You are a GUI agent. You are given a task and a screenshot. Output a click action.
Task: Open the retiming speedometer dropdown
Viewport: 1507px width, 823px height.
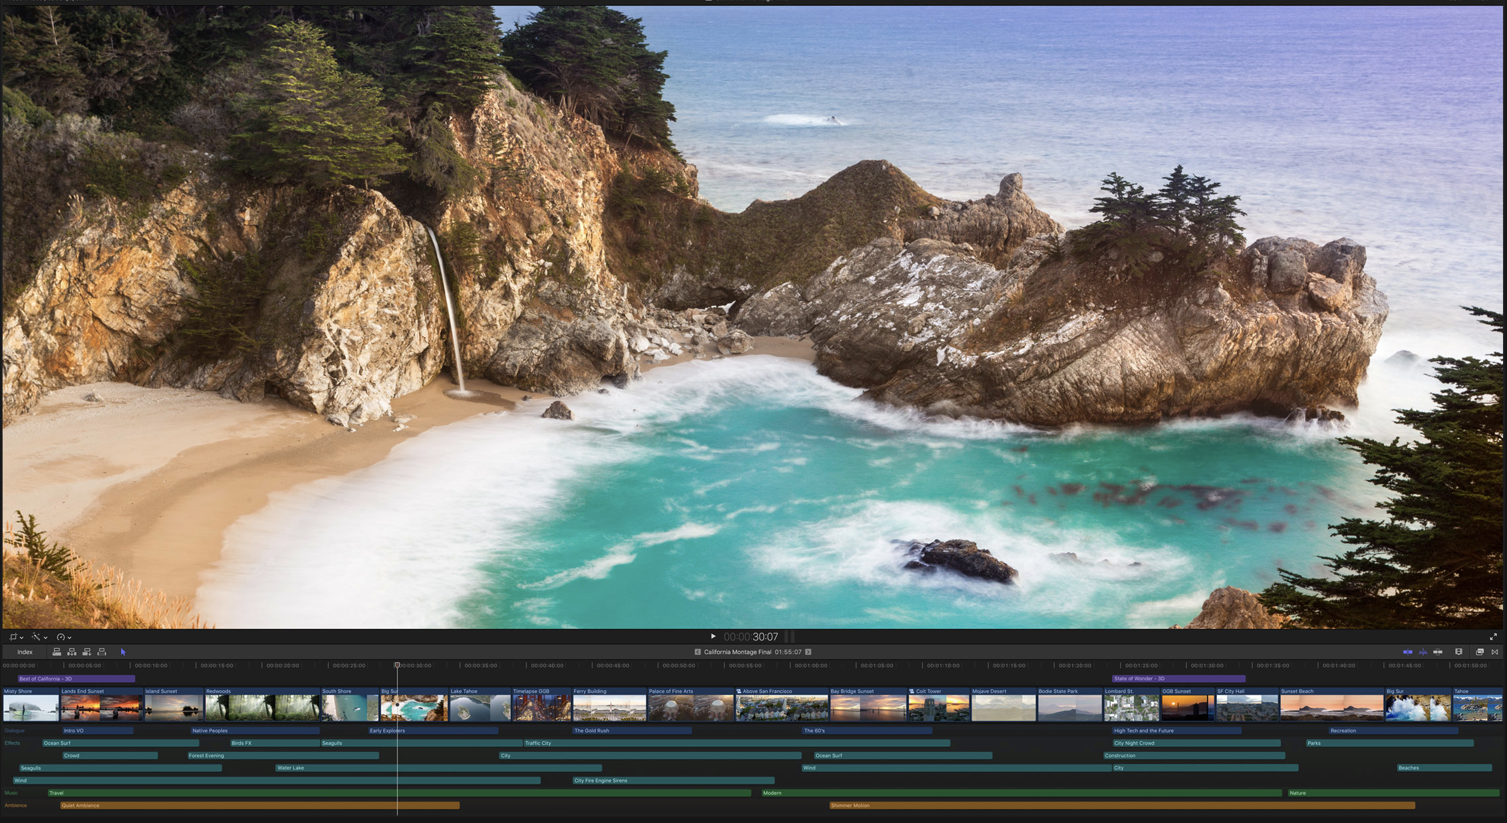coord(64,637)
